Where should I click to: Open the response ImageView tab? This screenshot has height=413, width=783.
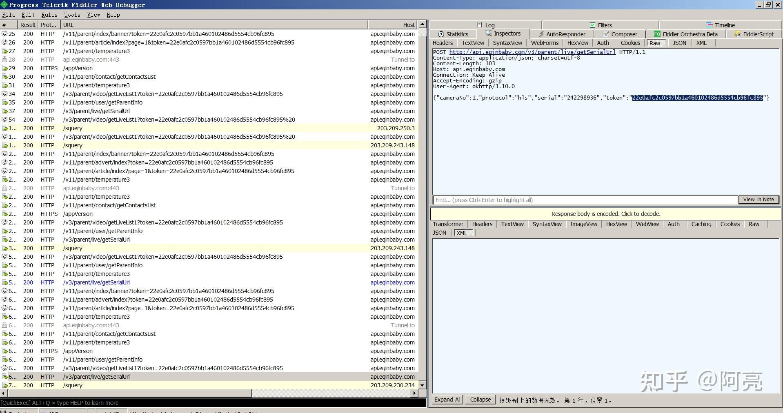(584, 224)
